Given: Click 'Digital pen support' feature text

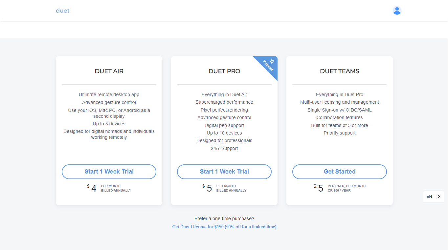Looking at the screenshot, I should [x=224, y=125].
